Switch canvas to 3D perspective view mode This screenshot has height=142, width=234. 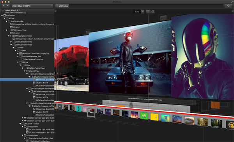tap(153, 11)
